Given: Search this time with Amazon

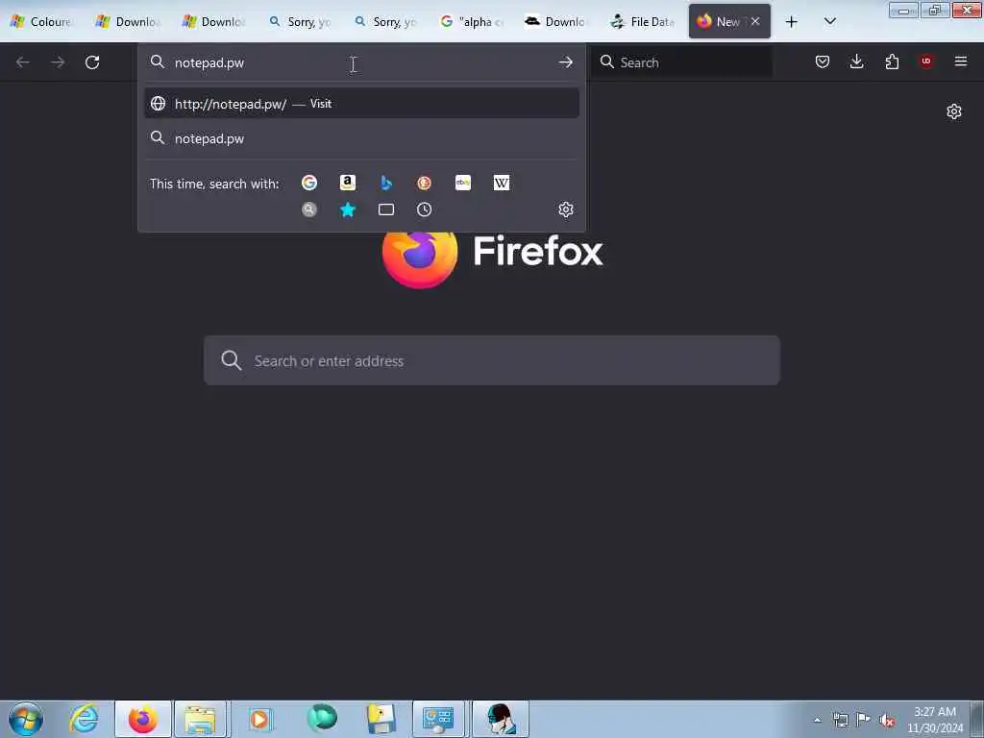Looking at the screenshot, I should pyautogui.click(x=347, y=183).
